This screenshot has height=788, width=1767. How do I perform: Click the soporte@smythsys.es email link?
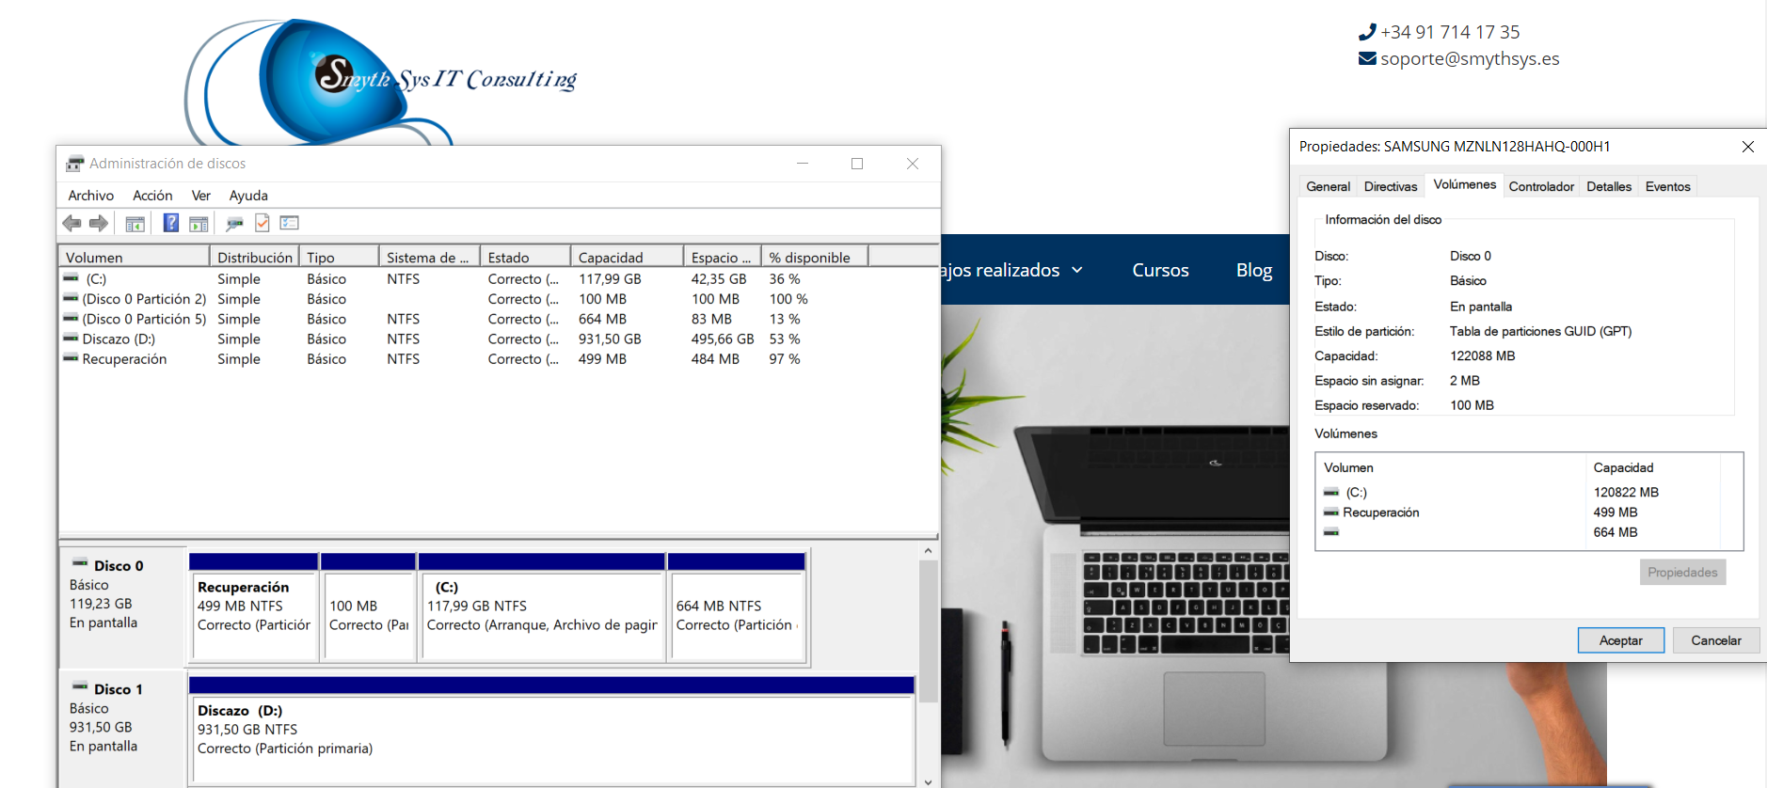pos(1469,59)
